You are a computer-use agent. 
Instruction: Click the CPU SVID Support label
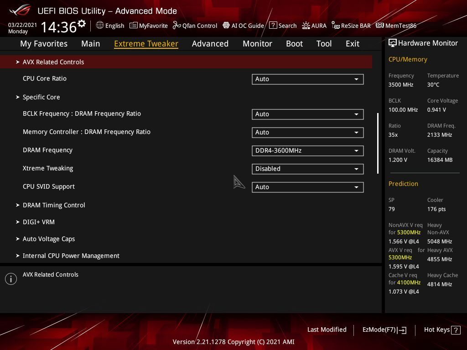(49, 186)
